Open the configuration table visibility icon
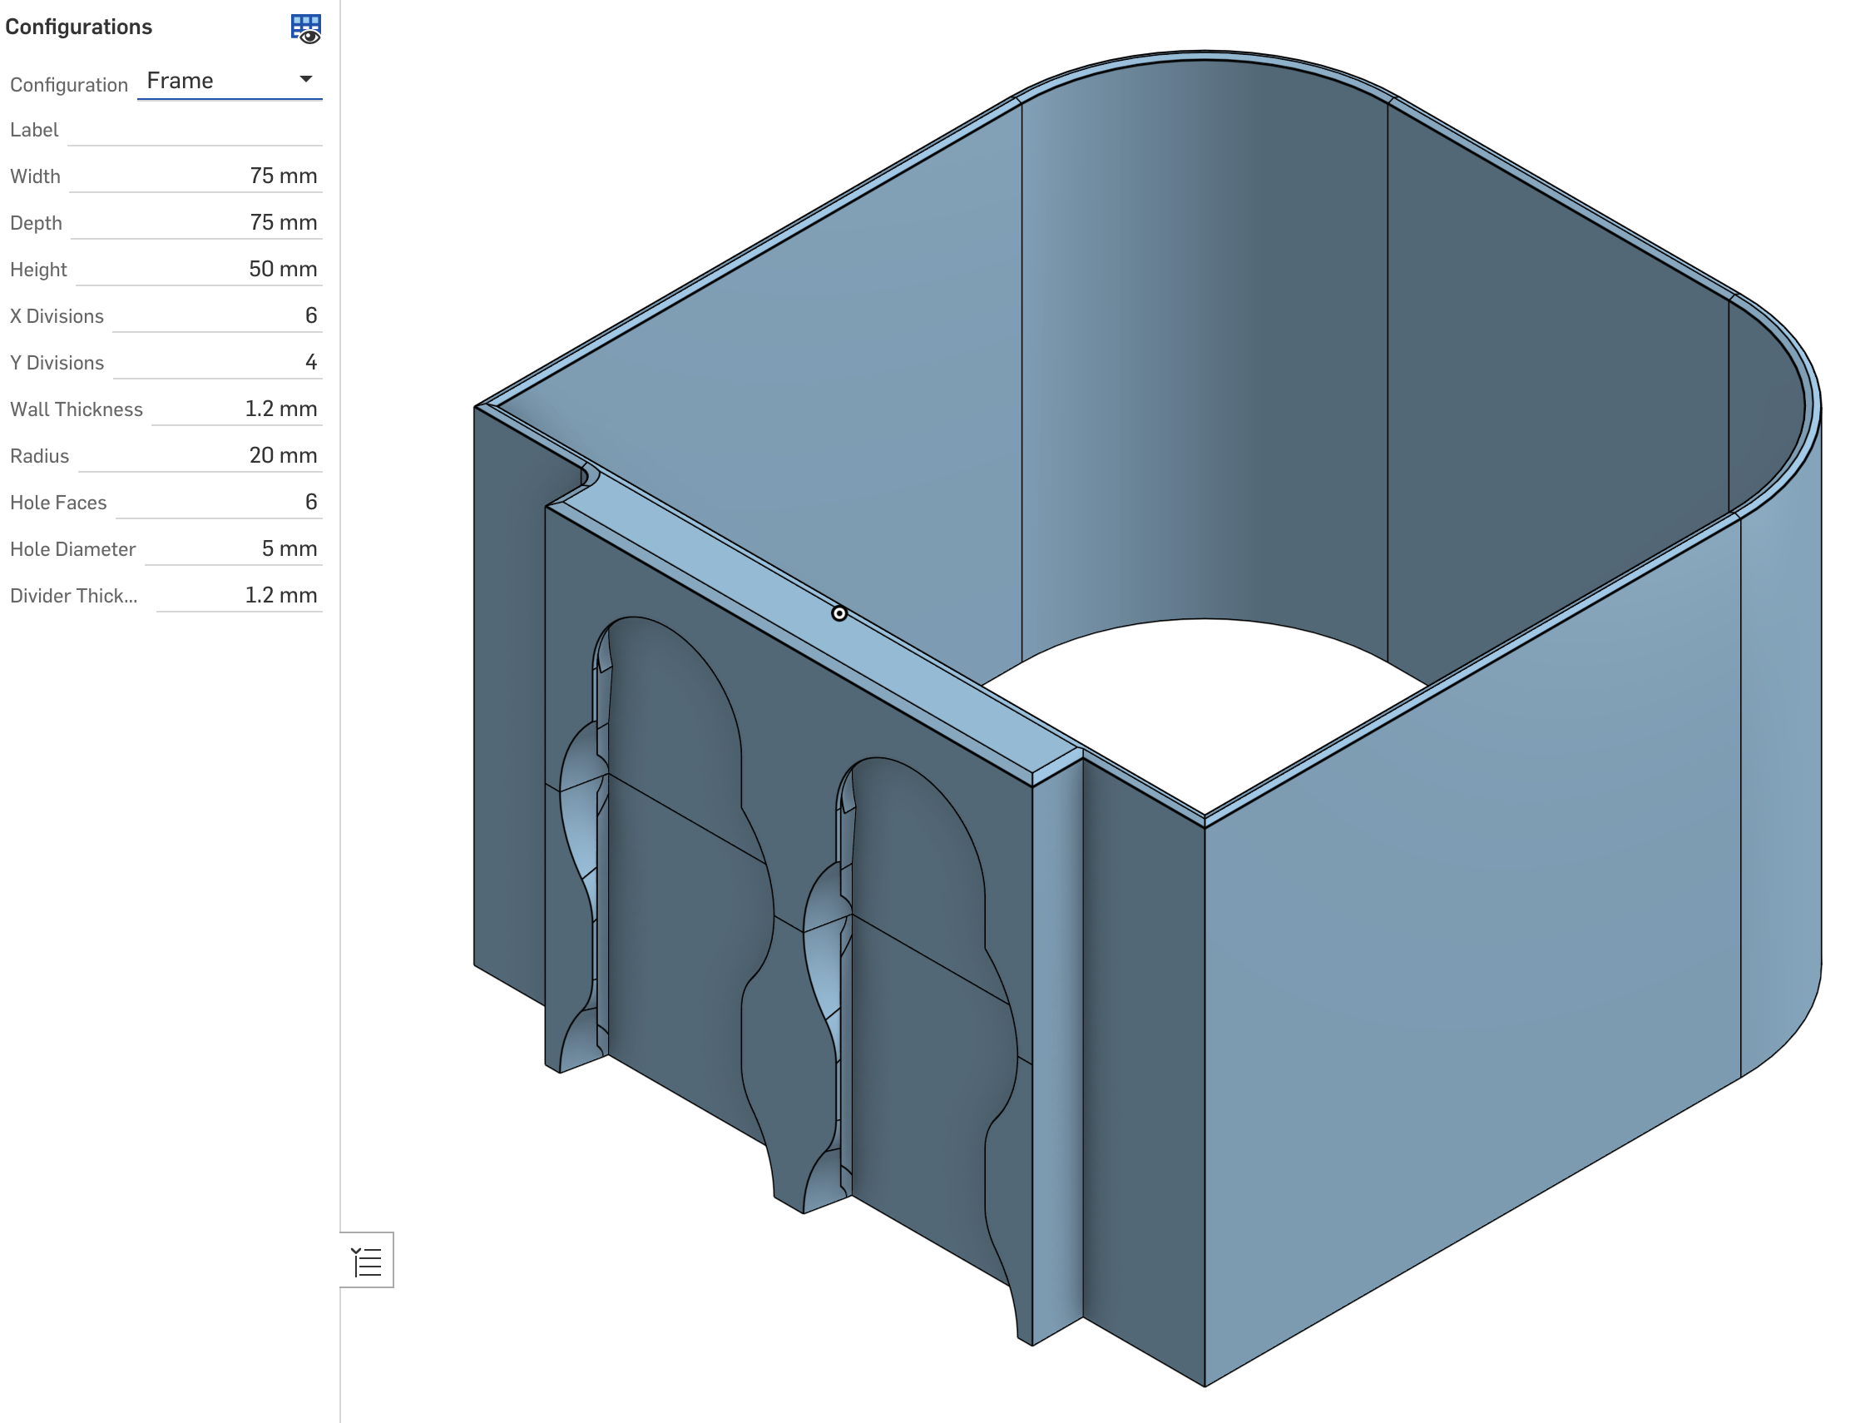Image resolution: width=1875 pixels, height=1423 pixels. (x=305, y=28)
